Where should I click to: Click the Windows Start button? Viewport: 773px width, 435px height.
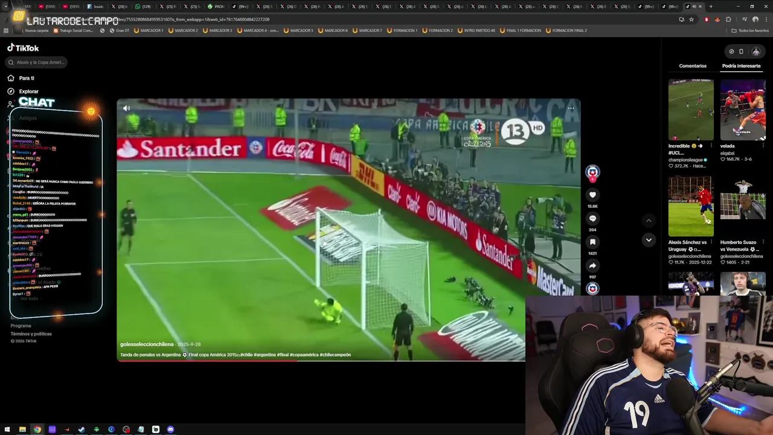[7, 430]
